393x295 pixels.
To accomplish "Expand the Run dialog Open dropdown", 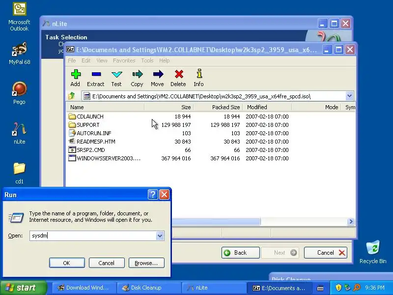I will click(x=160, y=236).
